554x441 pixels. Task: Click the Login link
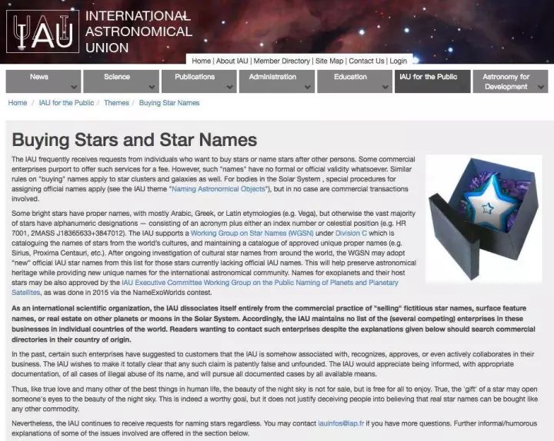pos(399,61)
